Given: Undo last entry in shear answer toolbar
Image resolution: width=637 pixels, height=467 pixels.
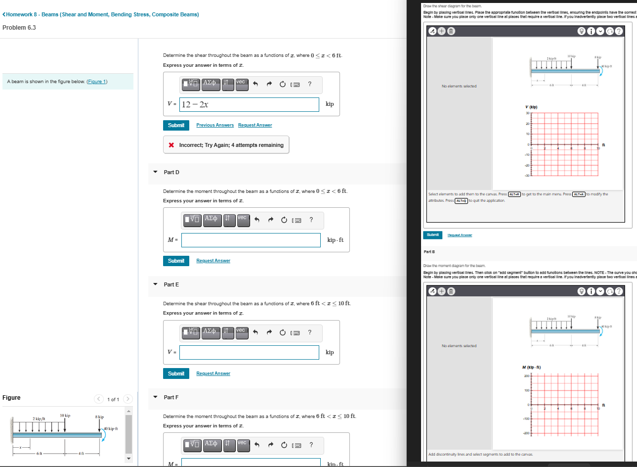Looking at the screenshot, I should pyautogui.click(x=255, y=84).
